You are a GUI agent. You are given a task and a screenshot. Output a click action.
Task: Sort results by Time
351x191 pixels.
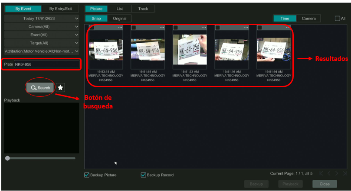click(285, 19)
